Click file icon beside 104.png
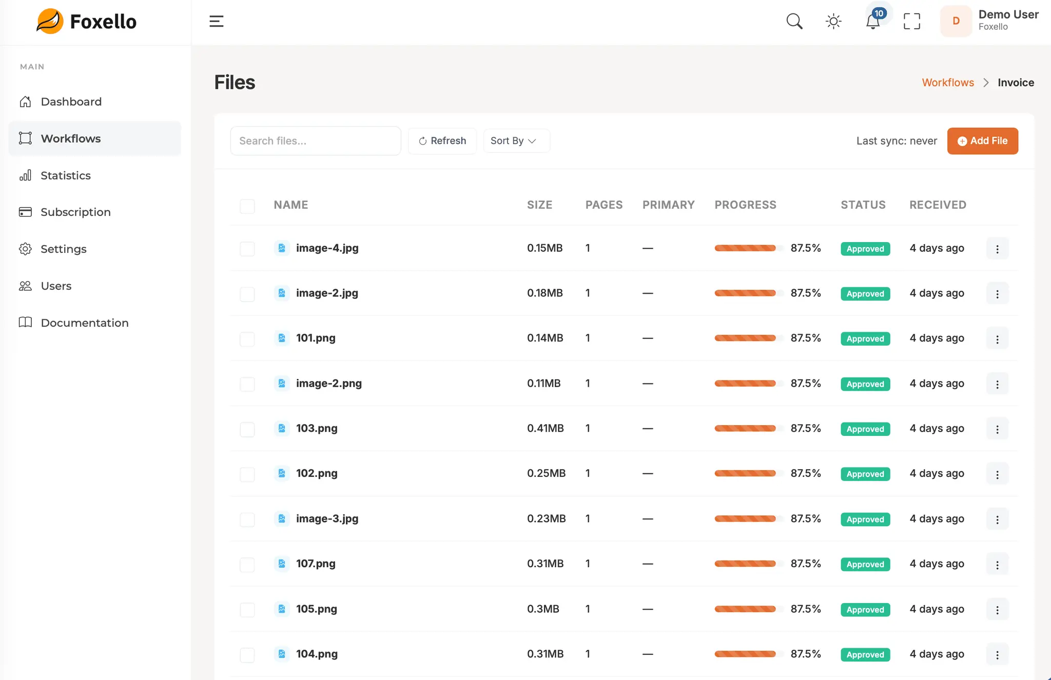This screenshot has width=1051, height=680. (x=282, y=654)
